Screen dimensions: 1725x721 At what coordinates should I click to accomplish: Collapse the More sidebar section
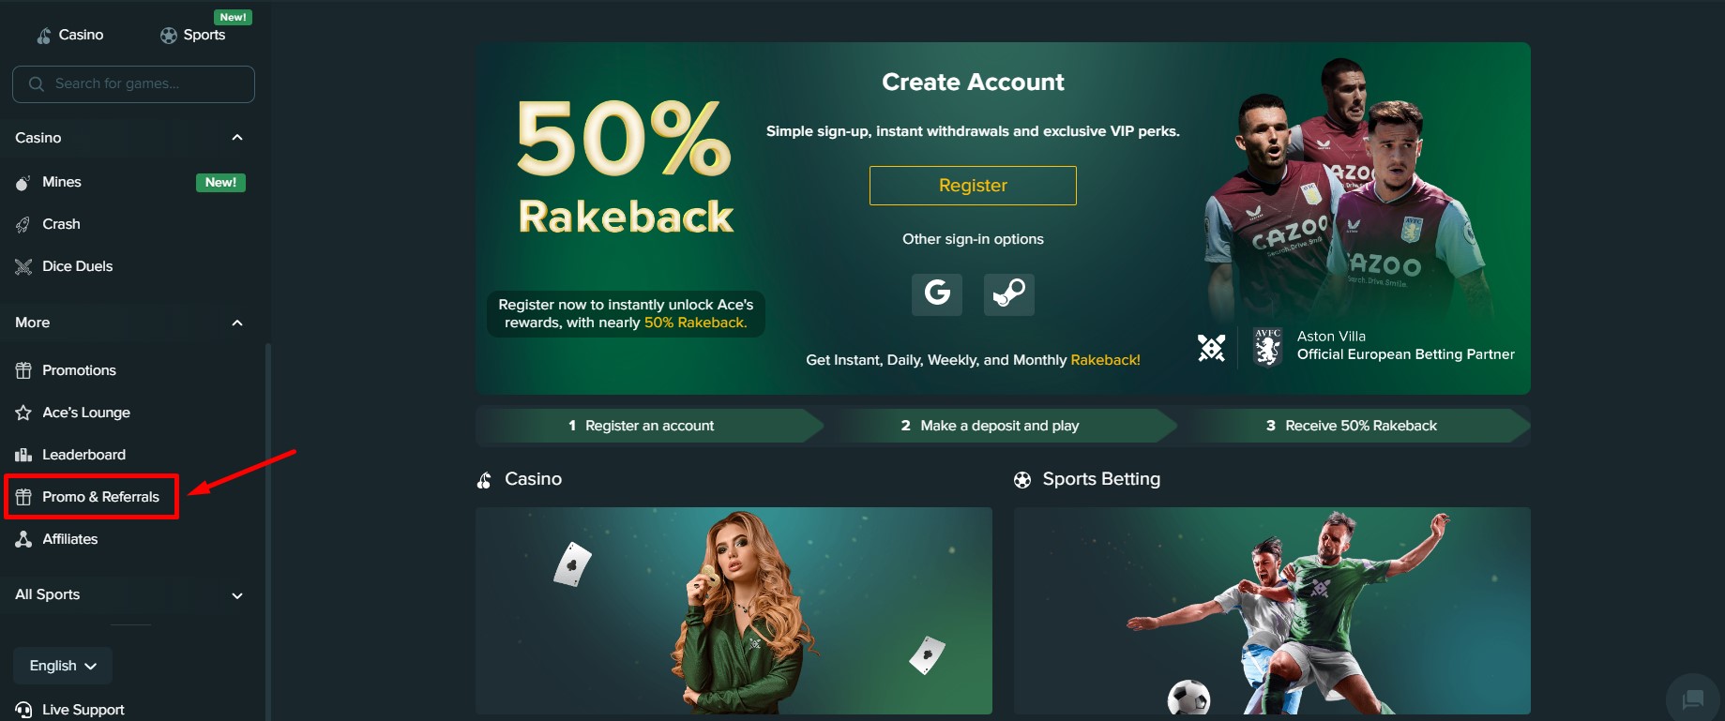237,323
